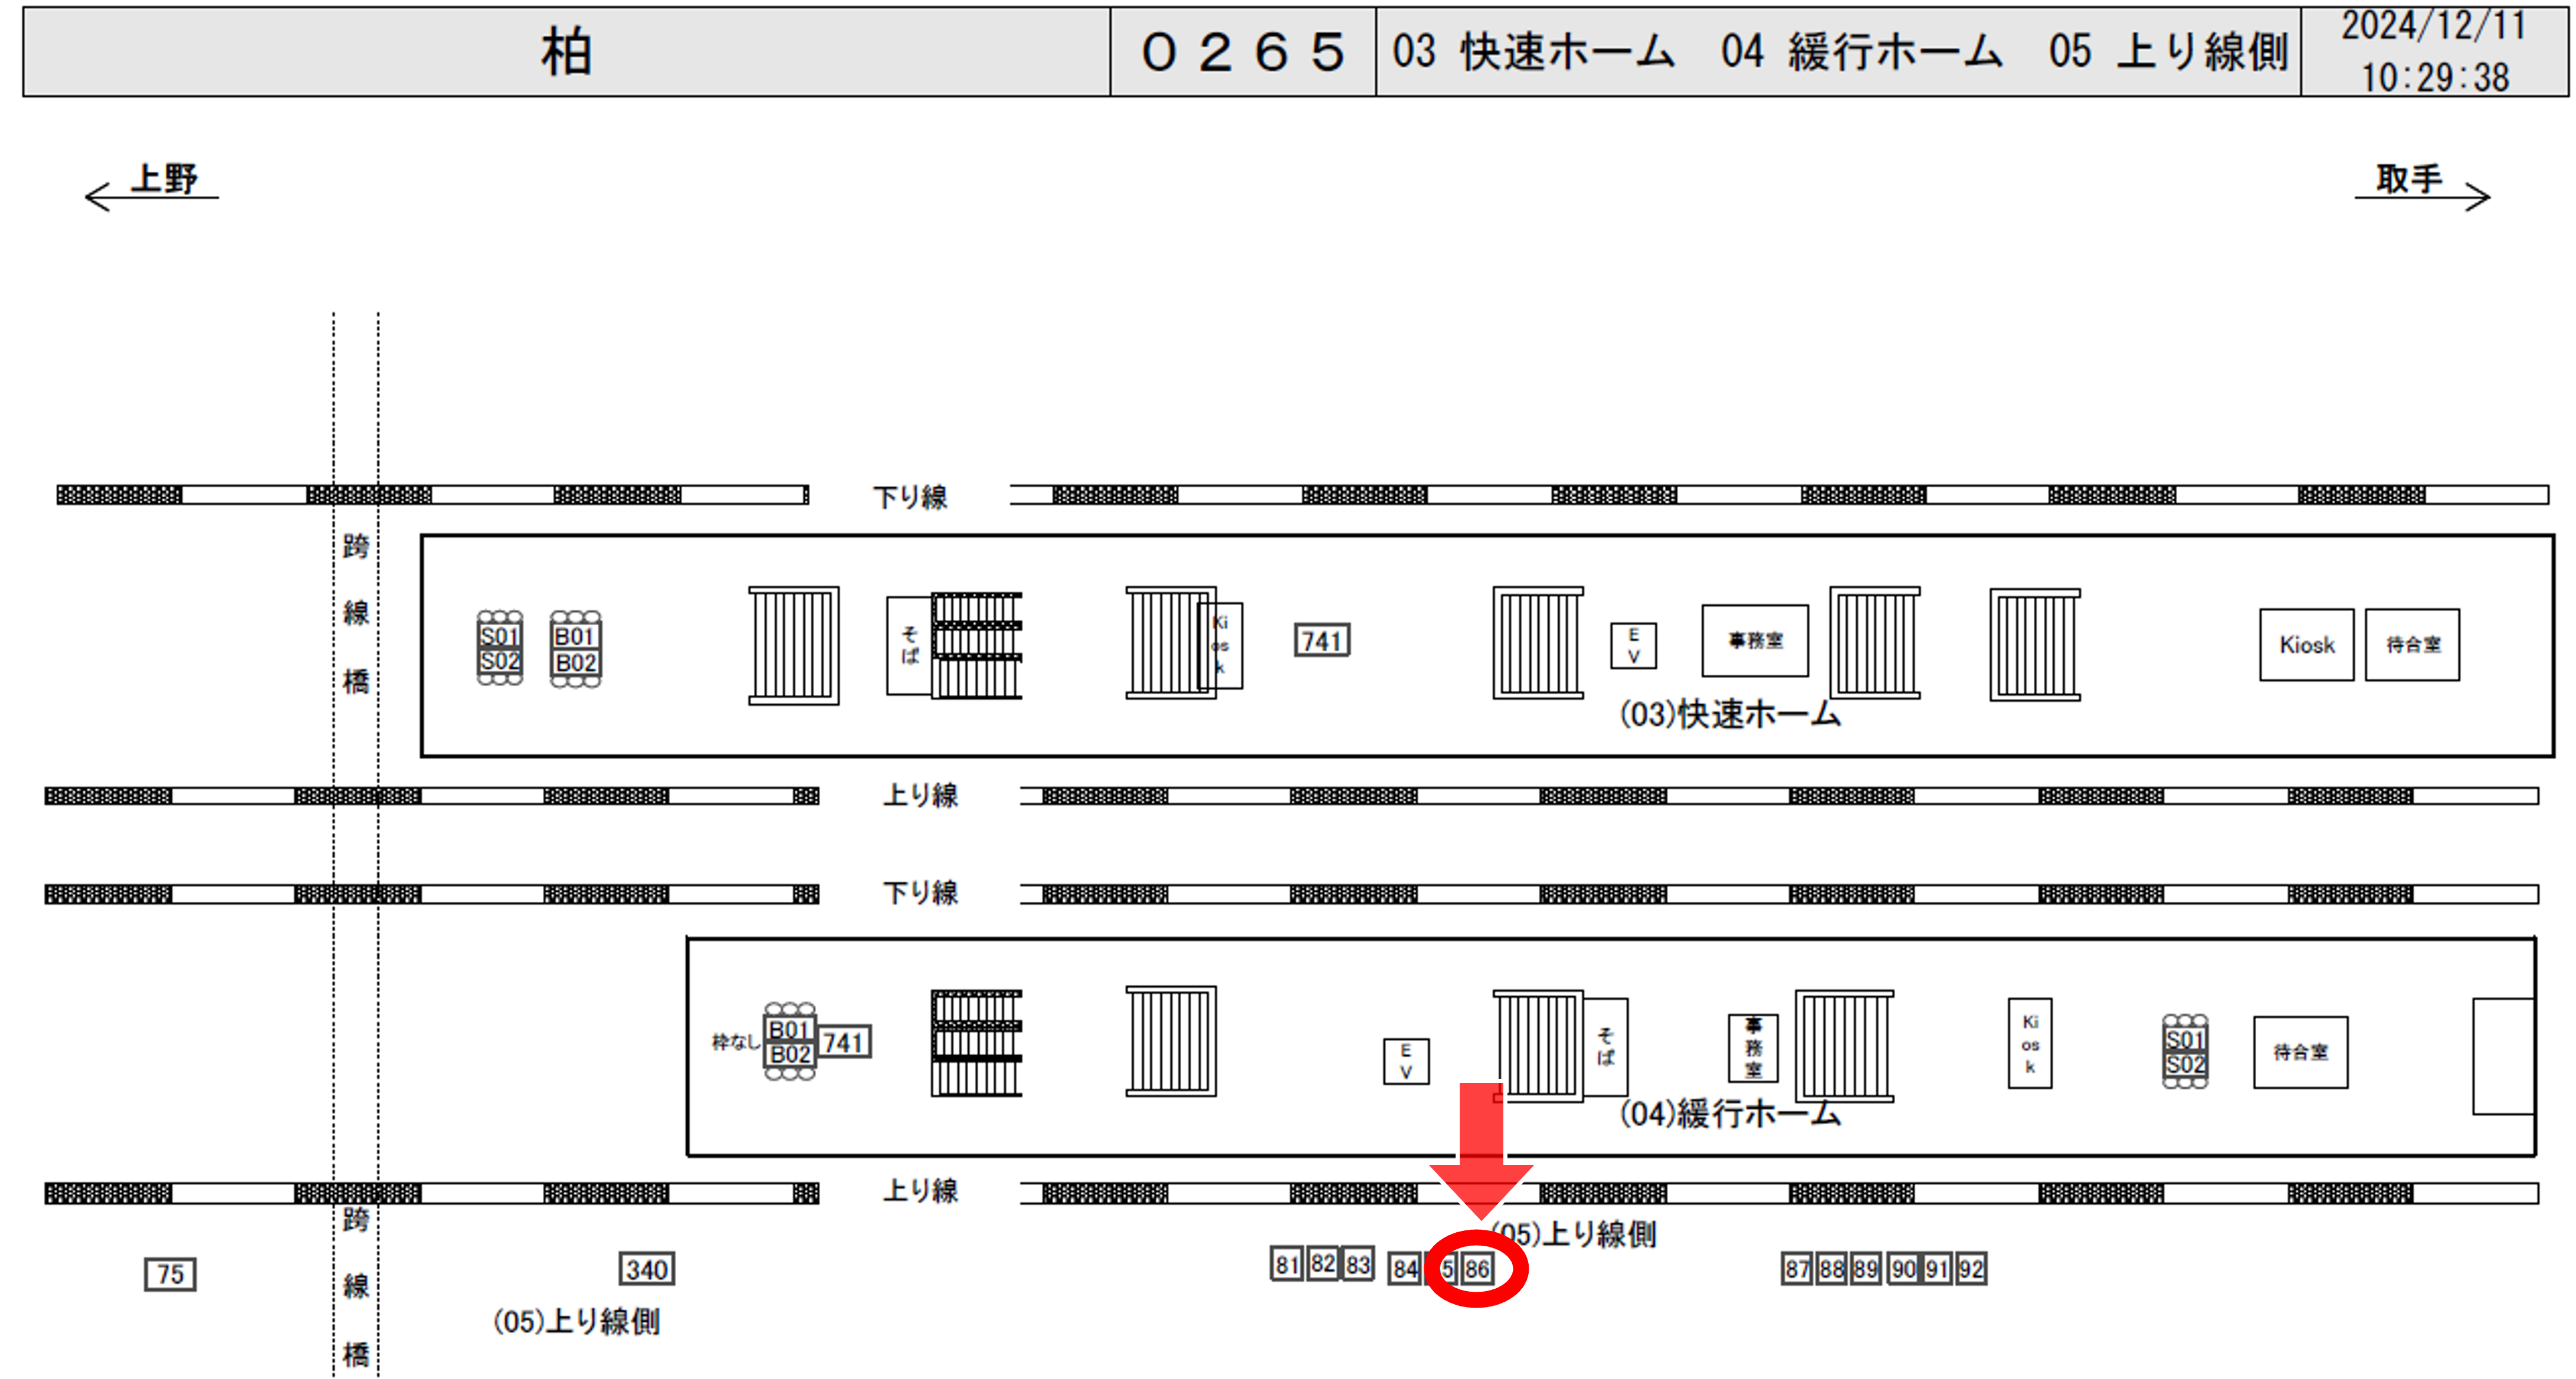
Task: Select the 741 box on the 快速ホーム platform
Action: 1321,640
